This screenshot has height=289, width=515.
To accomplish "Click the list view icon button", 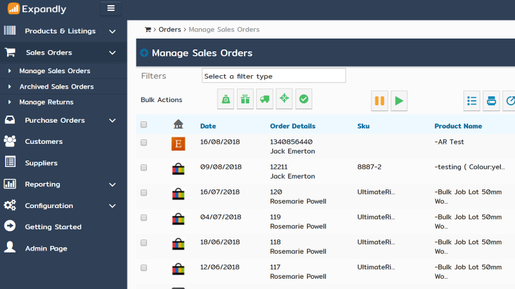I will [472, 101].
